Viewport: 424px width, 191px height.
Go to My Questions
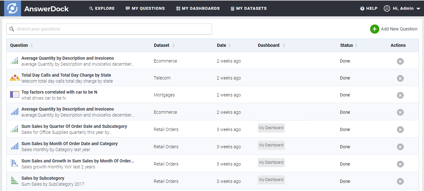(145, 8)
